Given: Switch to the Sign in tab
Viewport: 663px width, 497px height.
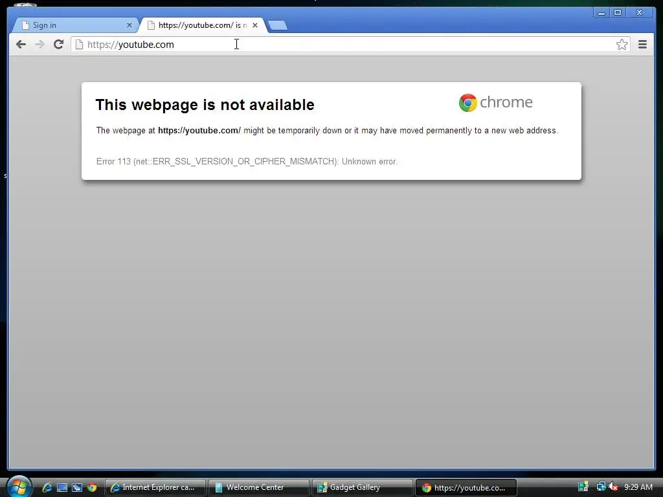Looking at the screenshot, I should click(x=75, y=25).
